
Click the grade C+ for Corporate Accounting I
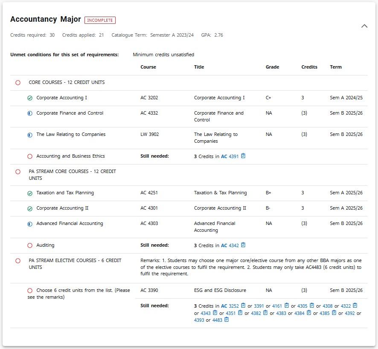point(268,98)
